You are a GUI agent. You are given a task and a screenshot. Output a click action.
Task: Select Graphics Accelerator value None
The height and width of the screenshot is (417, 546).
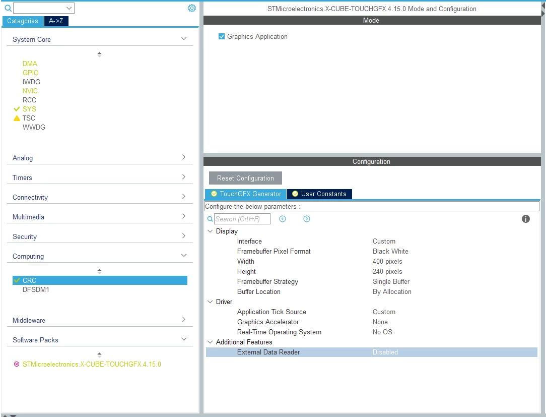coord(380,322)
